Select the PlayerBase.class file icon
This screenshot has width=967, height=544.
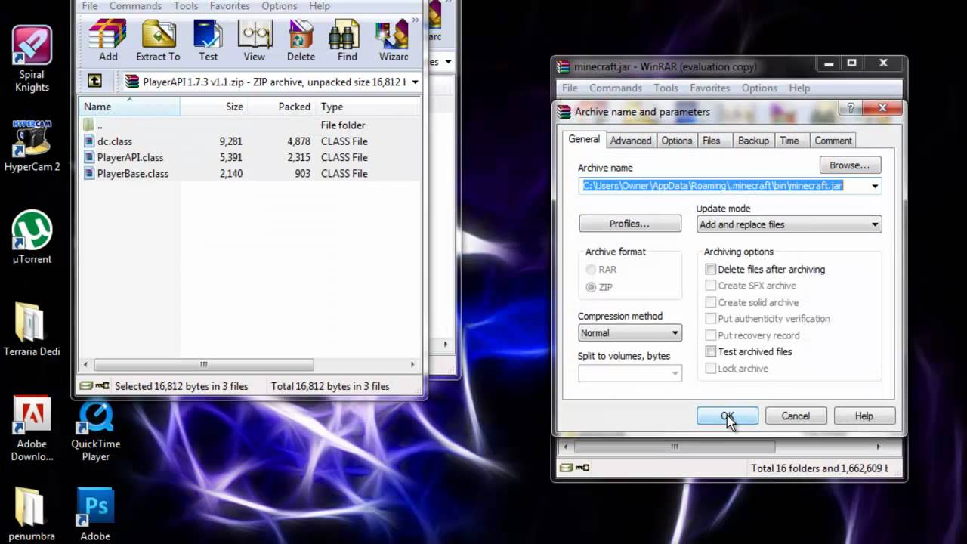tap(89, 173)
